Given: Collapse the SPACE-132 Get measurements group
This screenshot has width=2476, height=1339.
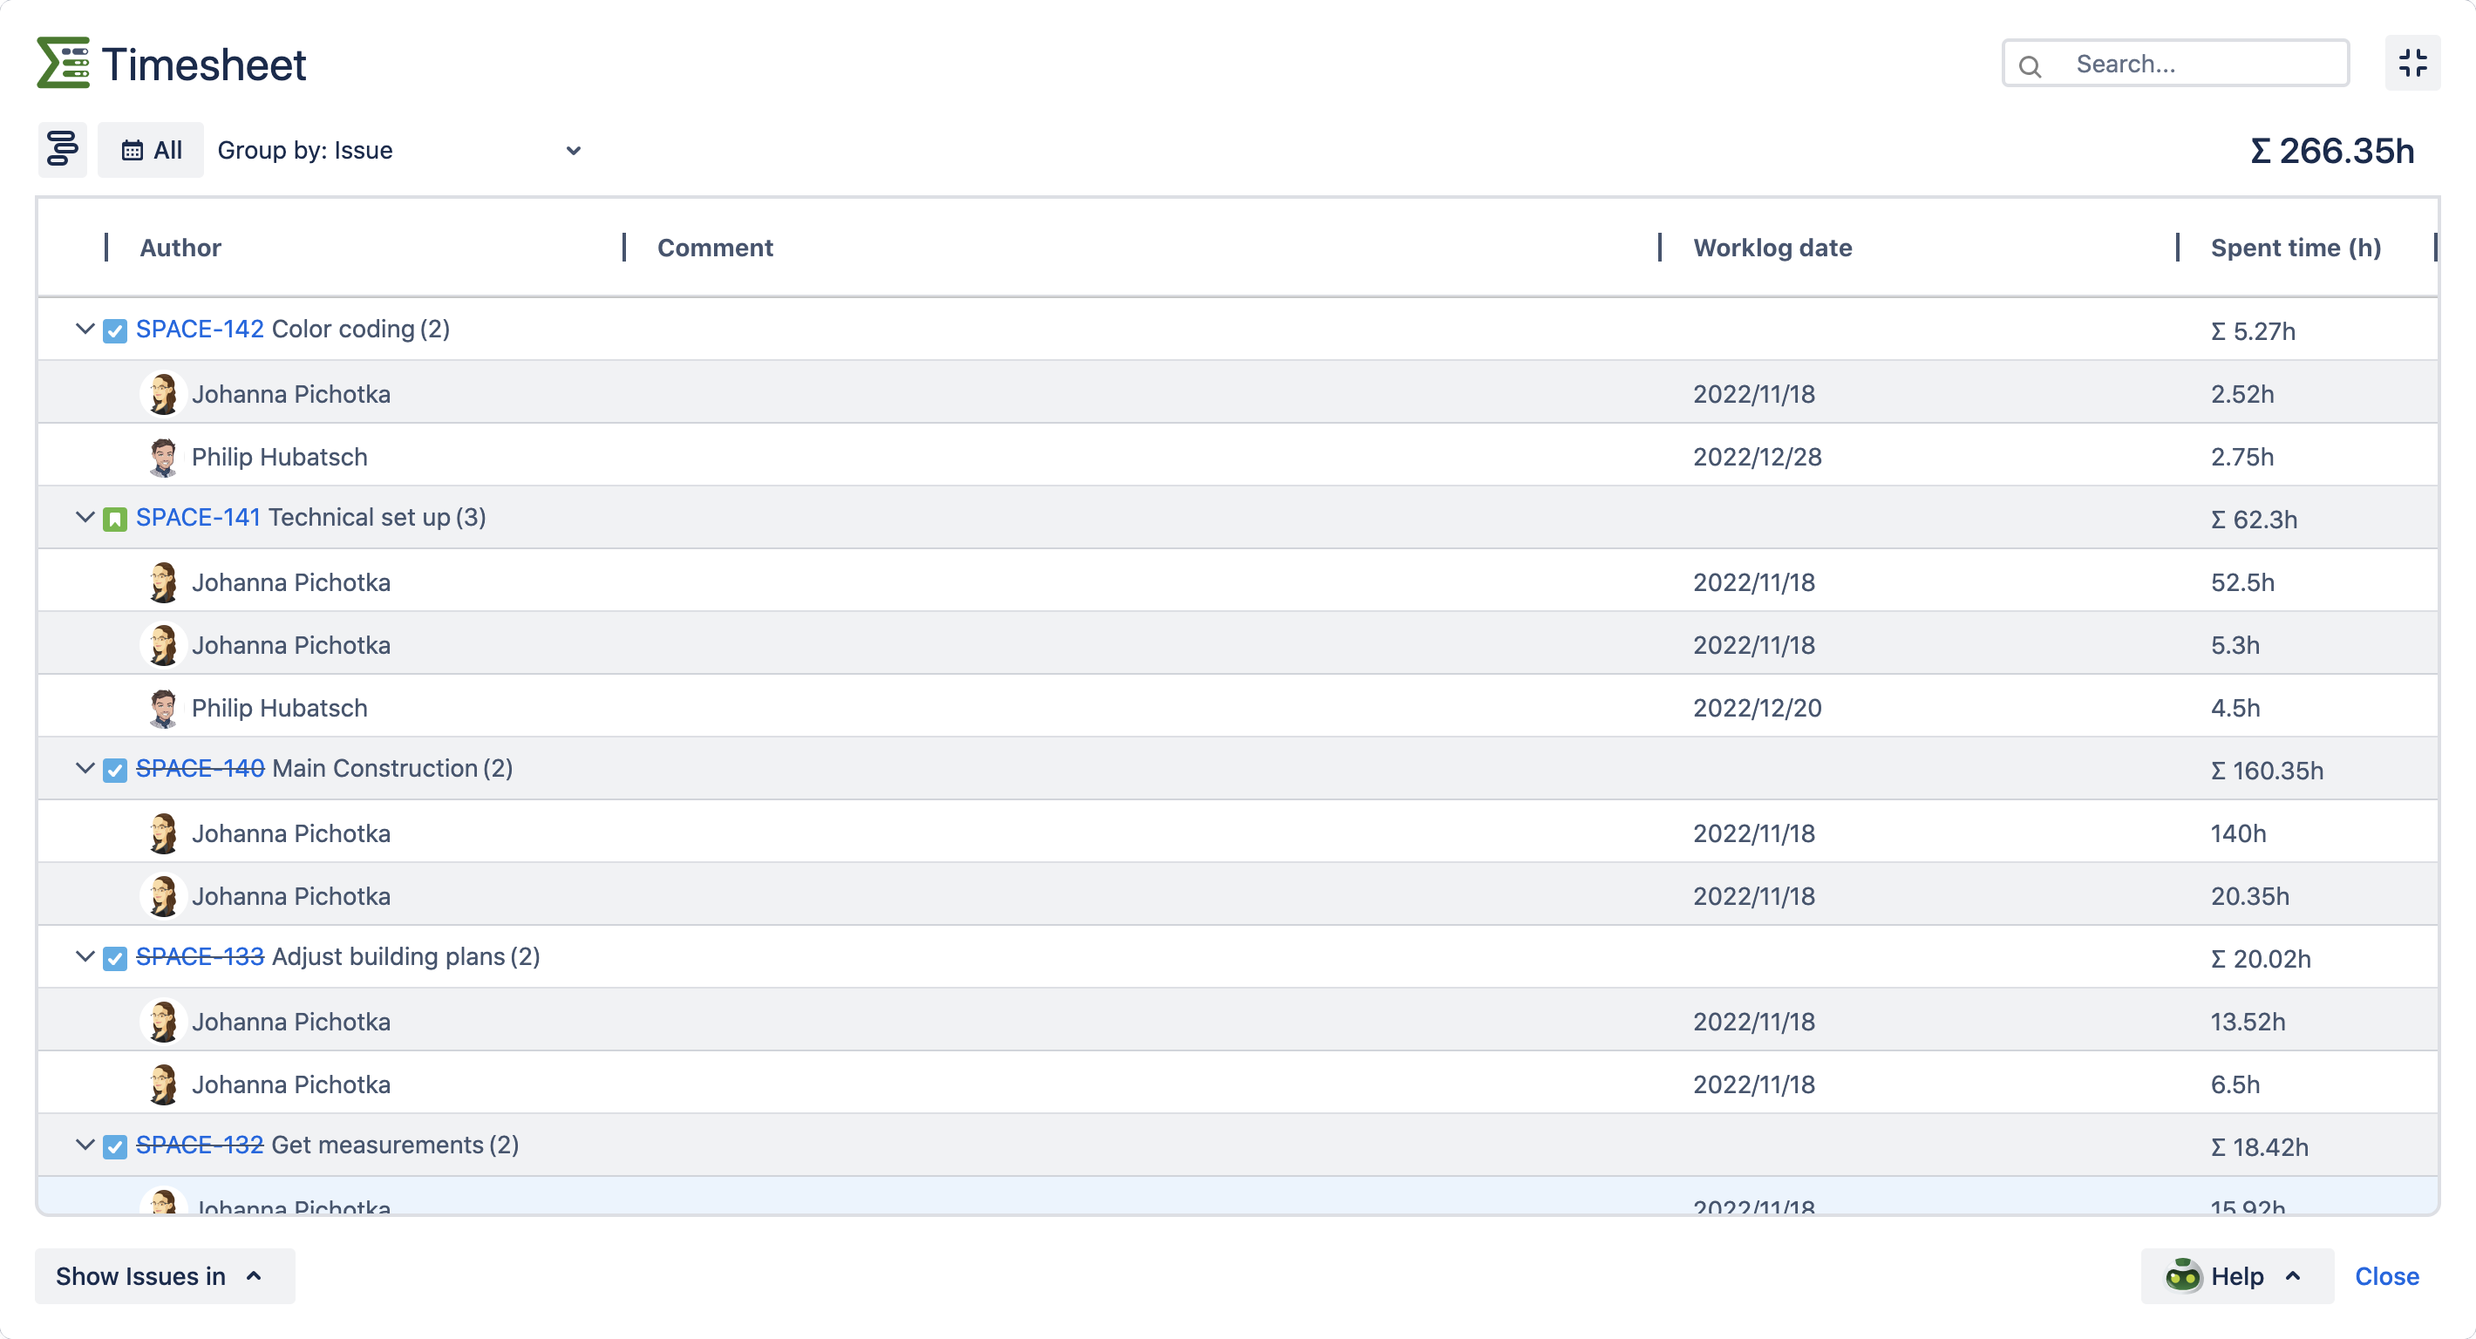Looking at the screenshot, I should pyautogui.click(x=85, y=1145).
